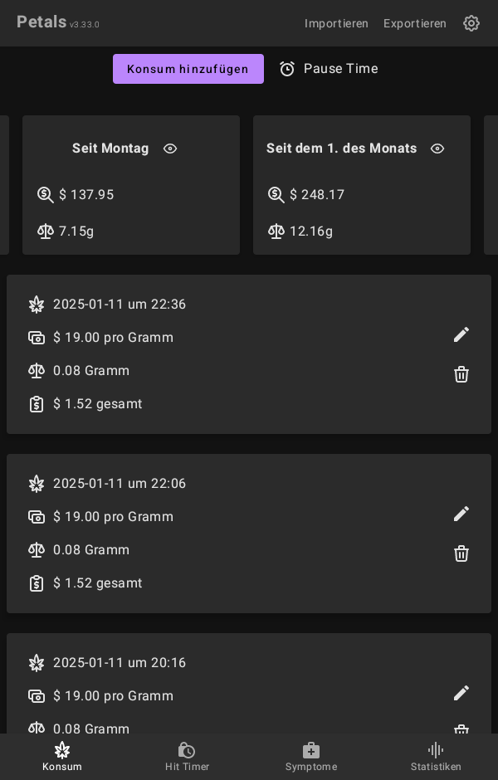Select the Konsum tab
Screen dimensions: 498x780
[x=62, y=757]
